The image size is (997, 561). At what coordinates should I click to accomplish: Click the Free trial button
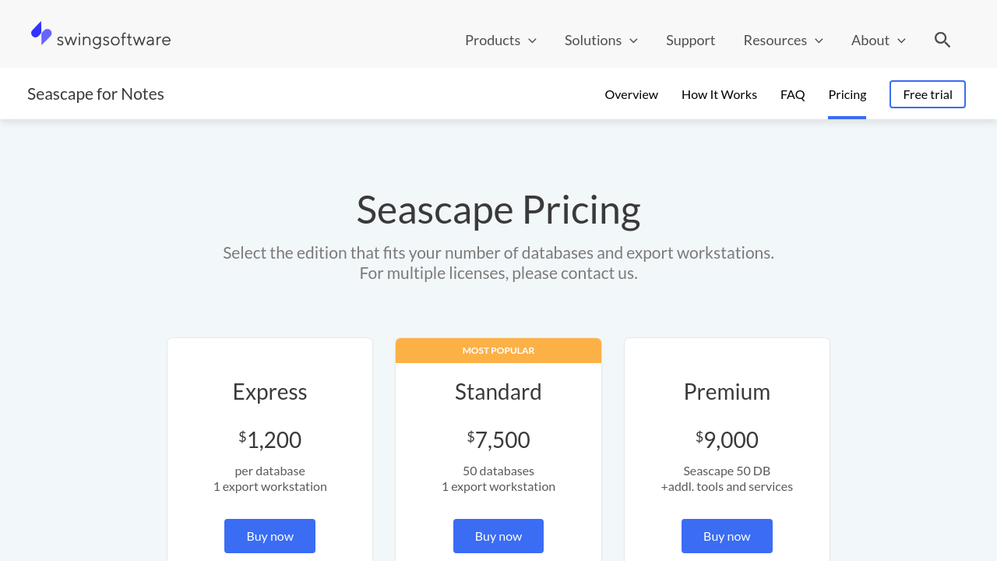tap(927, 94)
